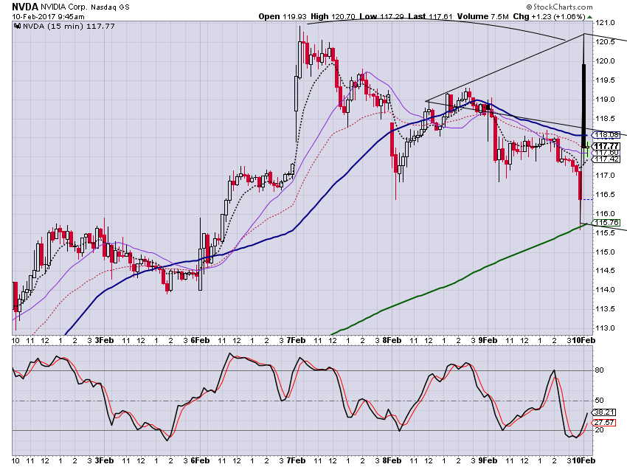Click the 6Feb date label on the price chart axis
The image size is (627, 467).
click(200, 340)
